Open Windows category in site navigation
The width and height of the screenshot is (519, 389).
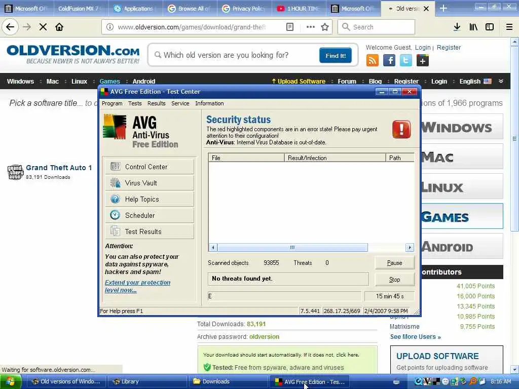20,82
